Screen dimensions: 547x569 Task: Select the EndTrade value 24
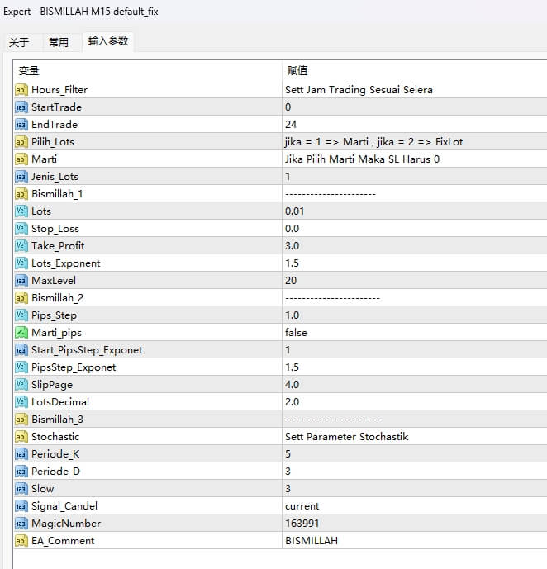click(290, 124)
